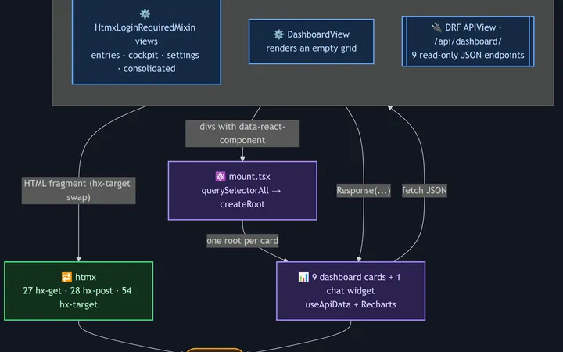Select the DRF APIView /api/dashboard/ node
Viewport: 563px width, 352px height.
pyautogui.click(x=468, y=41)
